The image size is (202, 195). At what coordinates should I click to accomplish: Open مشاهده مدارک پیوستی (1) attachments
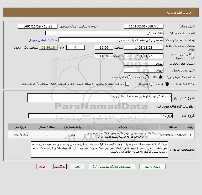pyautogui.click(x=112, y=167)
